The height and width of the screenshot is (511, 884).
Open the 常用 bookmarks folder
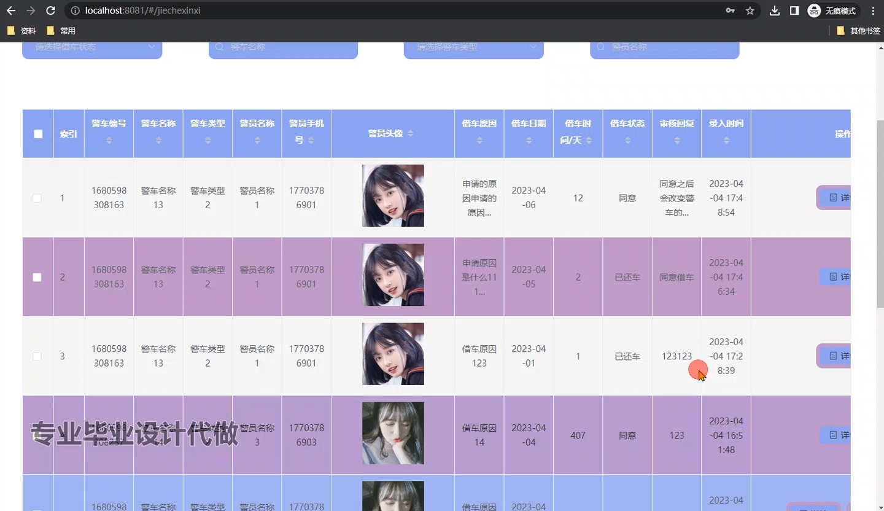tap(61, 31)
